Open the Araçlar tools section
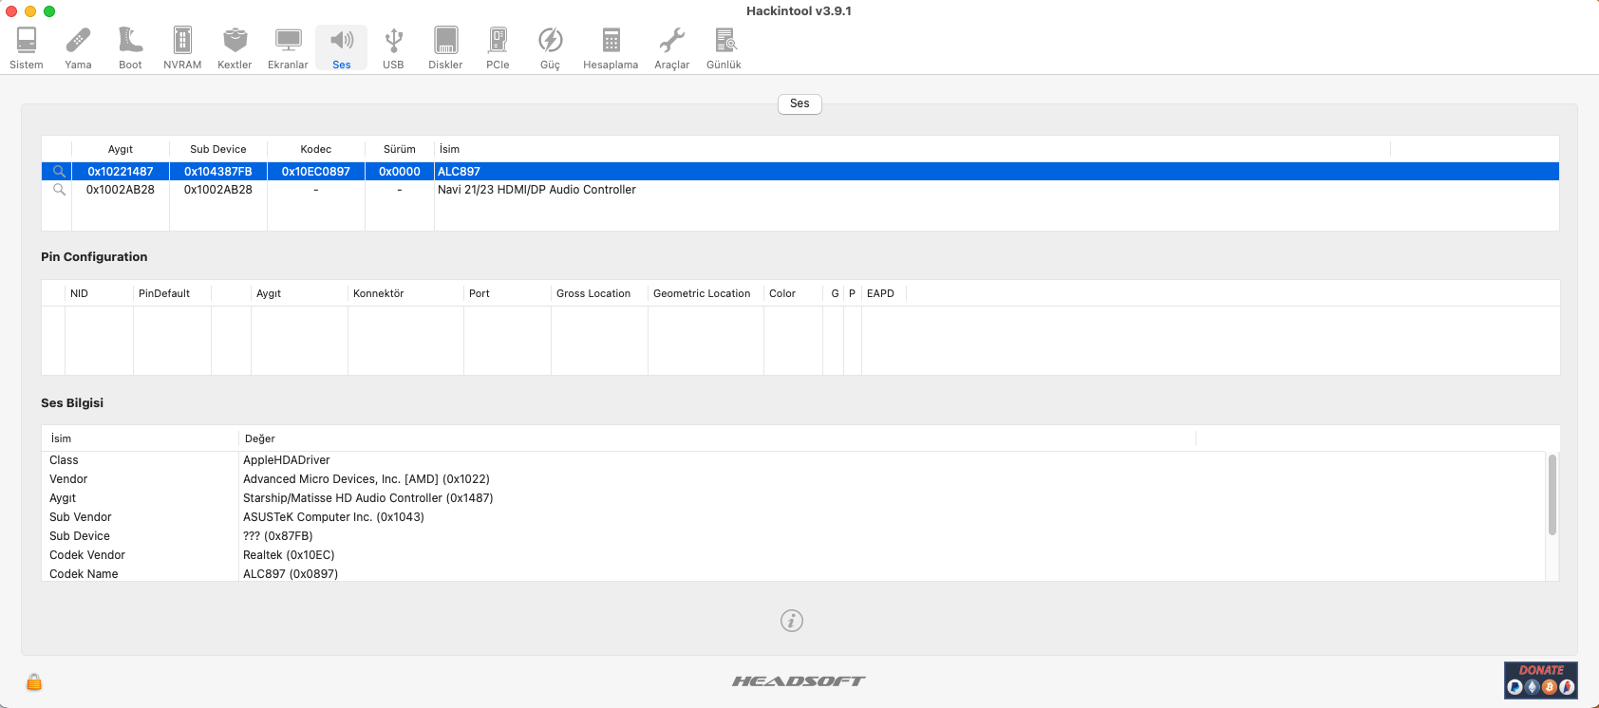 pos(671,47)
